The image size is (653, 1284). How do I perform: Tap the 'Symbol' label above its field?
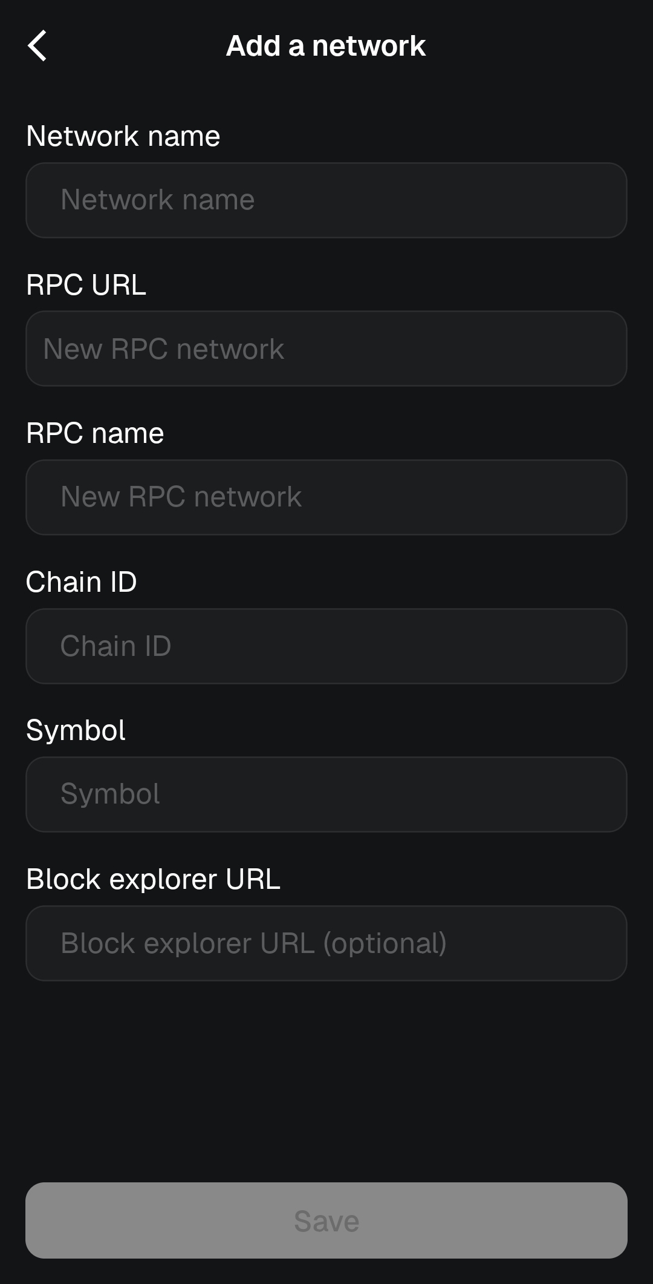(76, 731)
